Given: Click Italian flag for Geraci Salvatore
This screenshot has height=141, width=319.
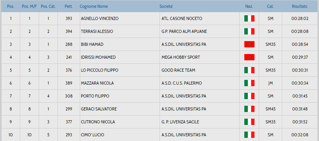Looking at the screenshot, I should 249,109.
